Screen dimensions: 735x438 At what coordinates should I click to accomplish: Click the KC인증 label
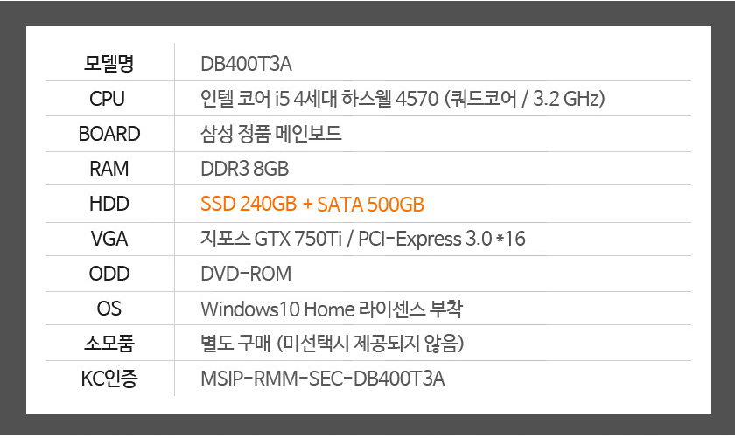(x=109, y=379)
